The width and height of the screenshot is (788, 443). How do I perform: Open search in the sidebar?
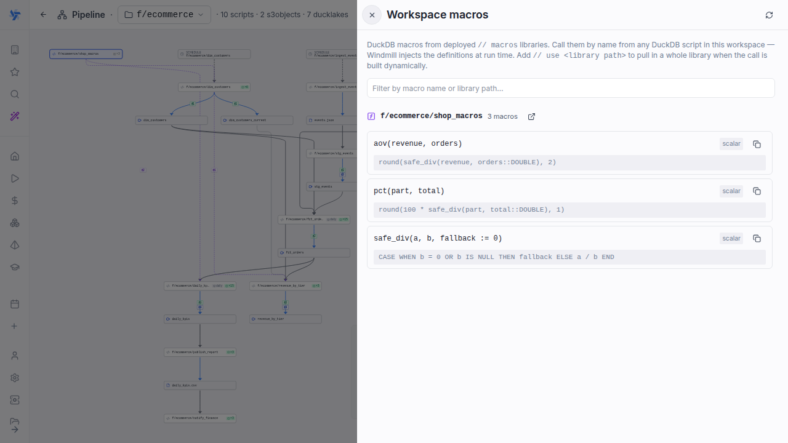point(15,94)
